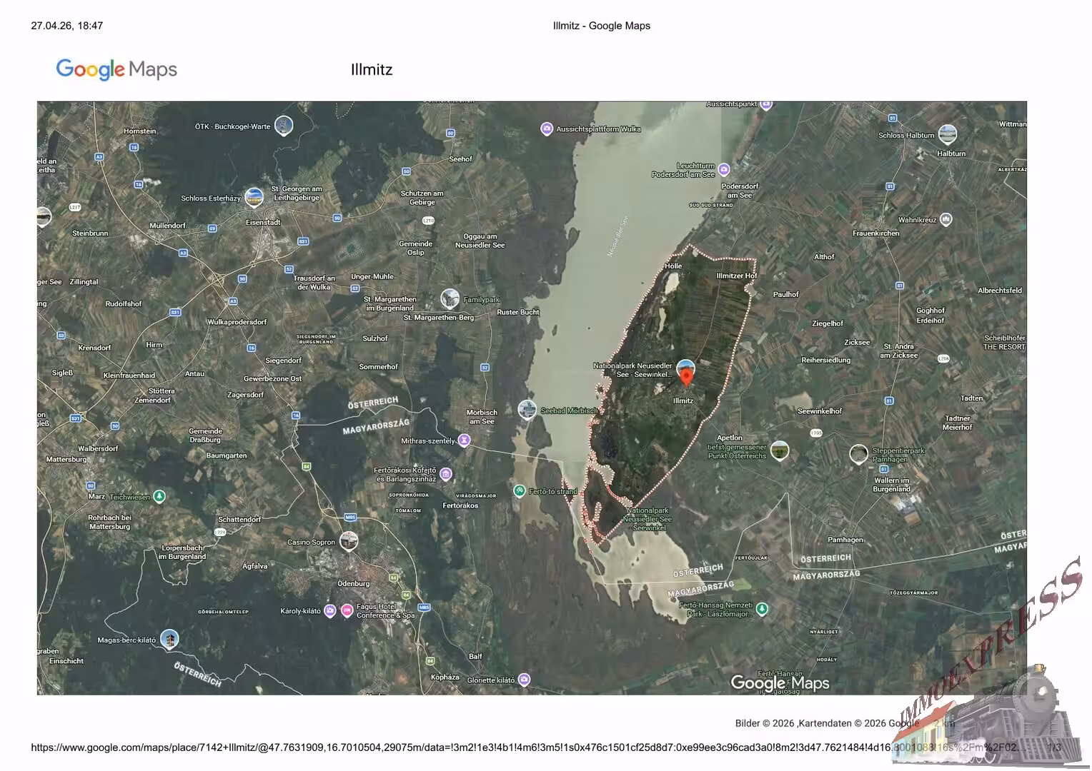Viewport: 1092px width, 771px height.
Task: Select the 'Wallern im Burgenland' label
Action: click(891, 485)
